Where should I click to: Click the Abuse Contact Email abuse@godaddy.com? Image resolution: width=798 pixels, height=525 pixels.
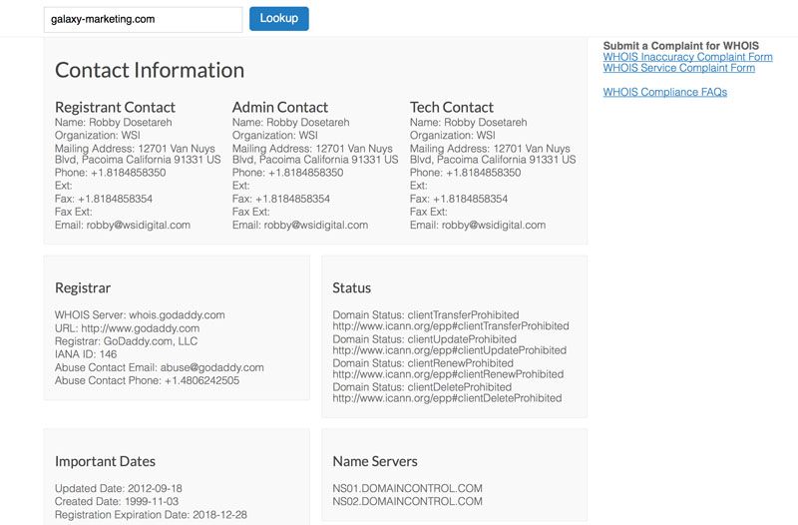211,367
